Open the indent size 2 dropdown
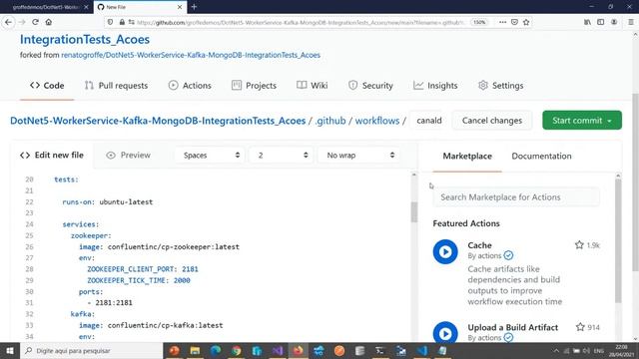This screenshot has width=639, height=359. tap(282, 156)
